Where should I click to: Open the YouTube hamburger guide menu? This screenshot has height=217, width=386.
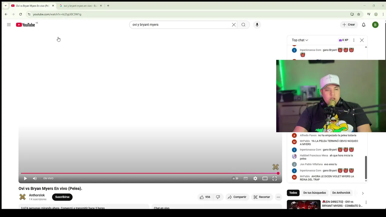tap(9, 25)
